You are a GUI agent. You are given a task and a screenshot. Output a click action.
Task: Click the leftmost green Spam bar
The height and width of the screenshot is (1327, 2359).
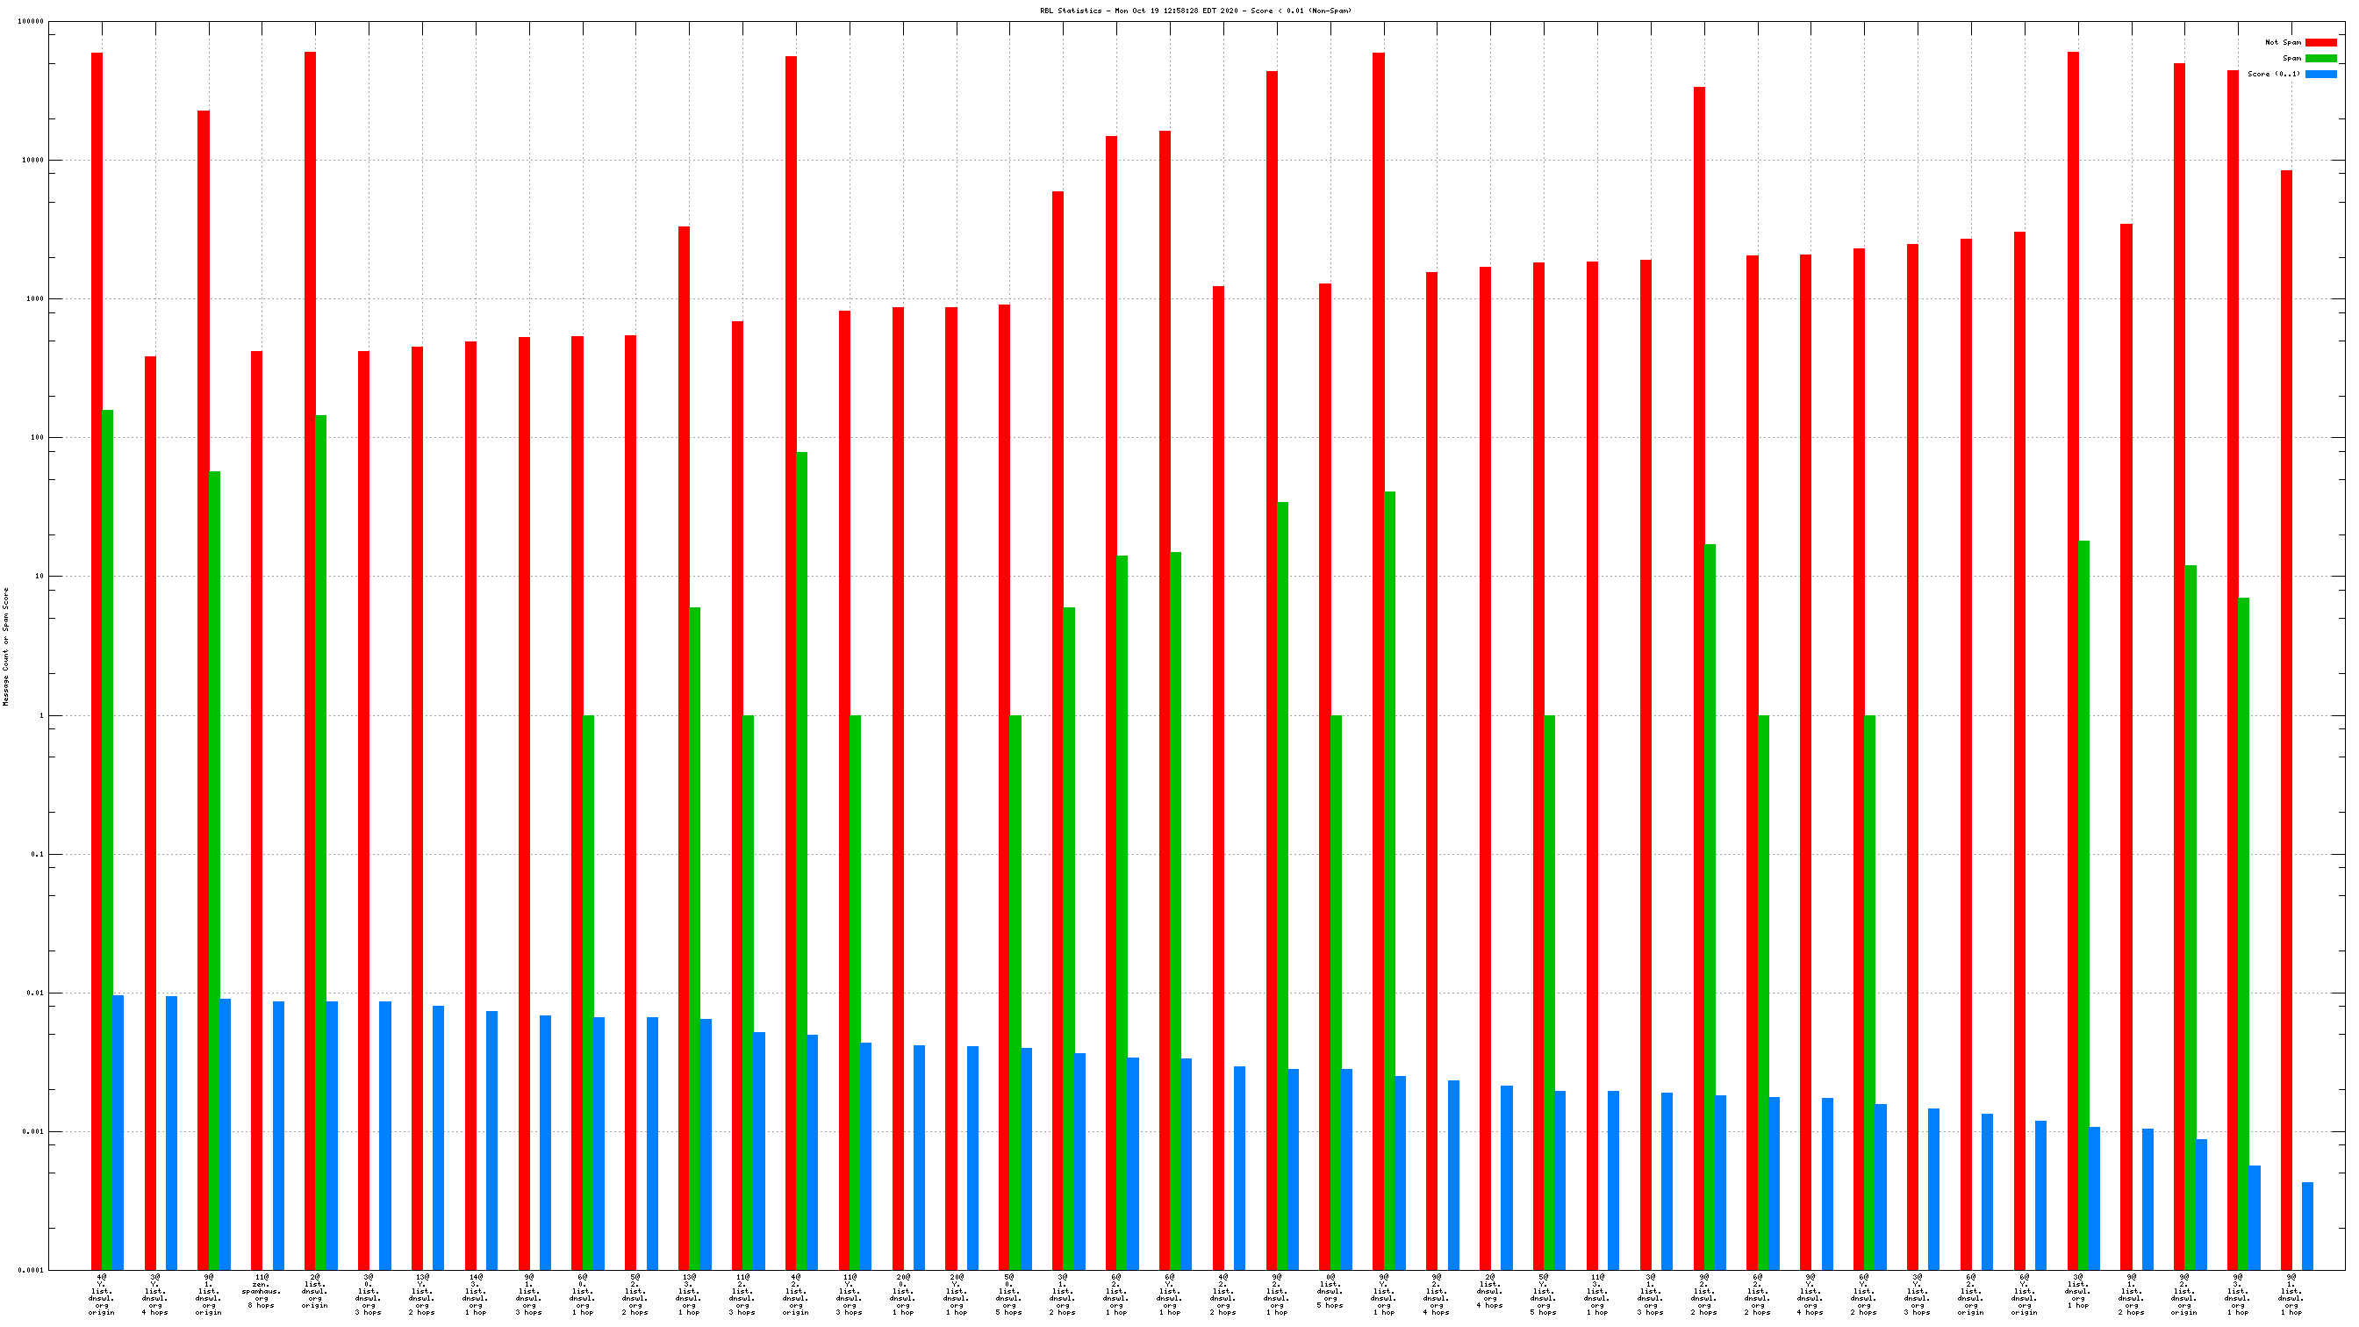pos(107,824)
